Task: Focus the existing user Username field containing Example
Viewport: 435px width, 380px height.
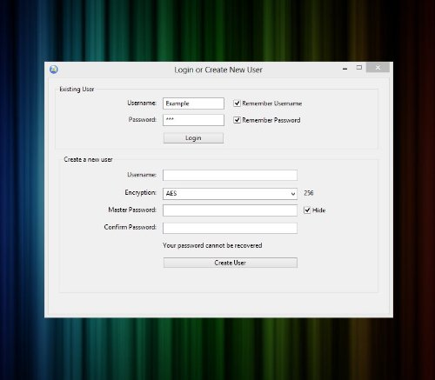Action: click(x=193, y=103)
